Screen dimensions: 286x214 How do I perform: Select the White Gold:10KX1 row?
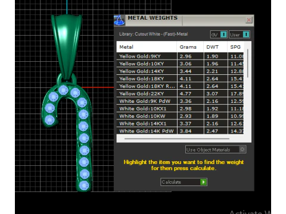click(x=180, y=109)
